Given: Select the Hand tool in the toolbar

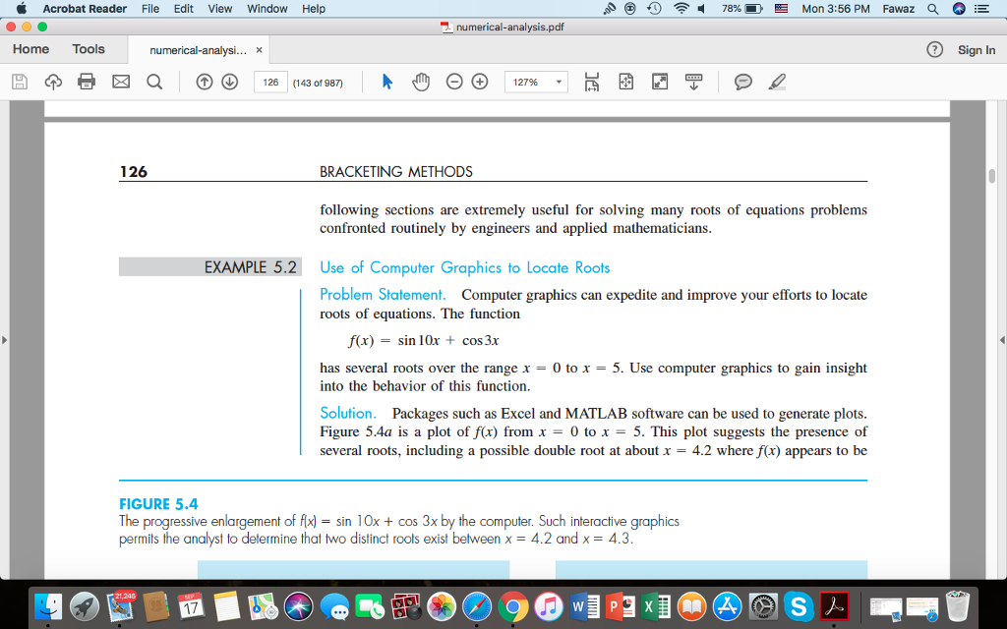Looking at the screenshot, I should pyautogui.click(x=423, y=82).
